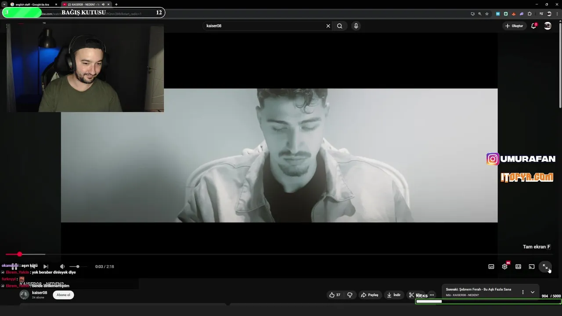This screenshot has height=316, width=562.
Task: Open YouTube notifications bell
Action: coord(534,26)
